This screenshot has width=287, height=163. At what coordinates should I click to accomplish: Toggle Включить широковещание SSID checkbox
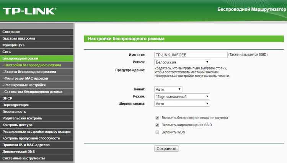pos(157,125)
